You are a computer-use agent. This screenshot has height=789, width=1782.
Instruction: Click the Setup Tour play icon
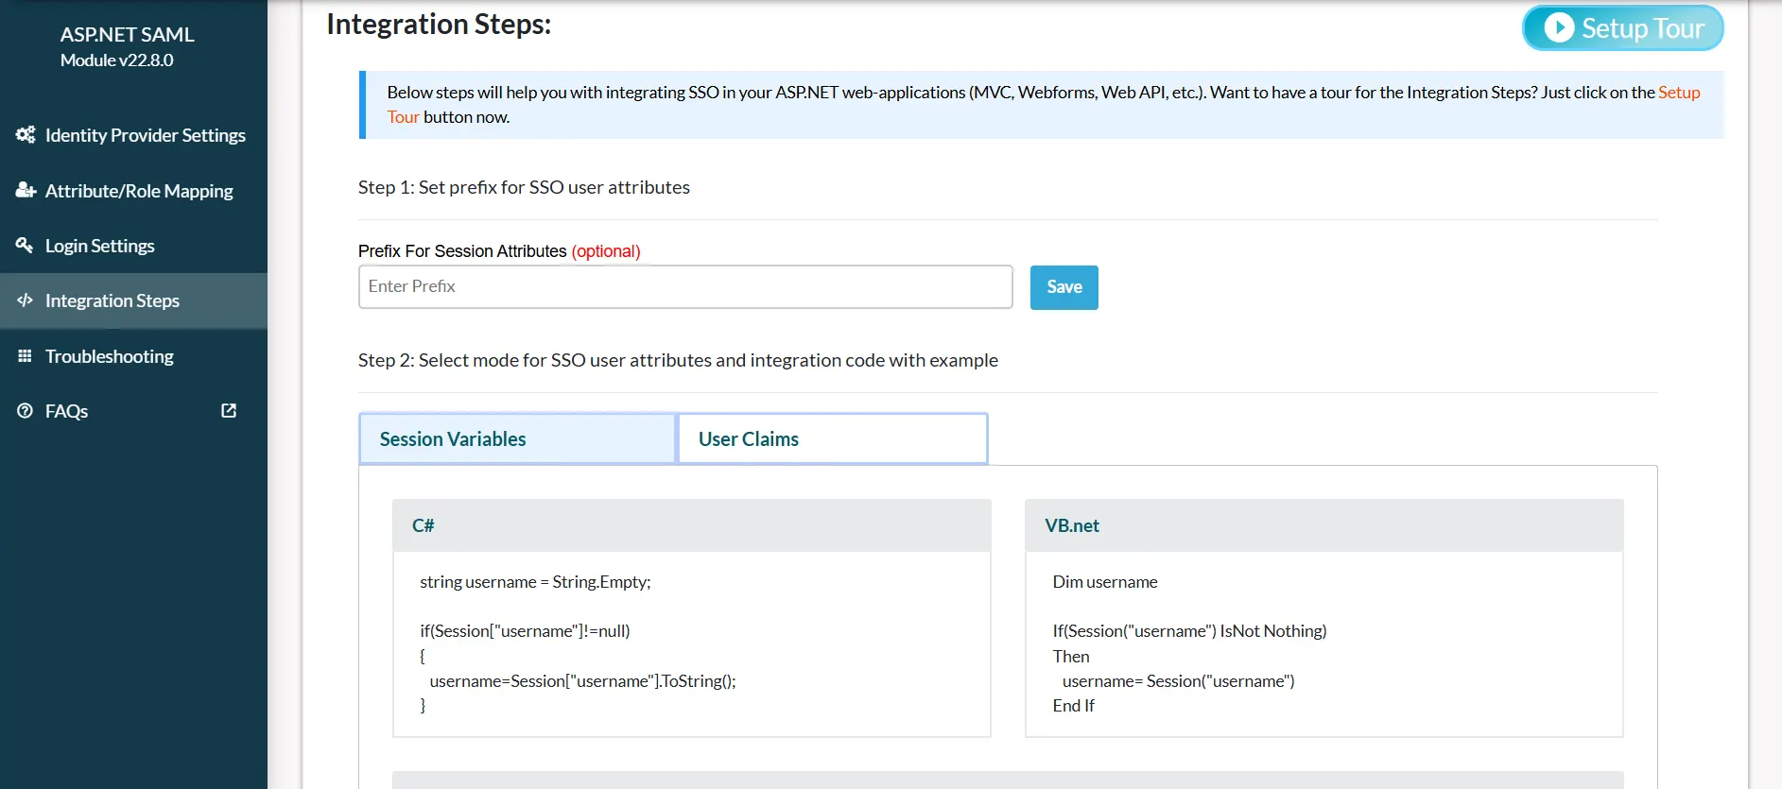click(x=1559, y=27)
